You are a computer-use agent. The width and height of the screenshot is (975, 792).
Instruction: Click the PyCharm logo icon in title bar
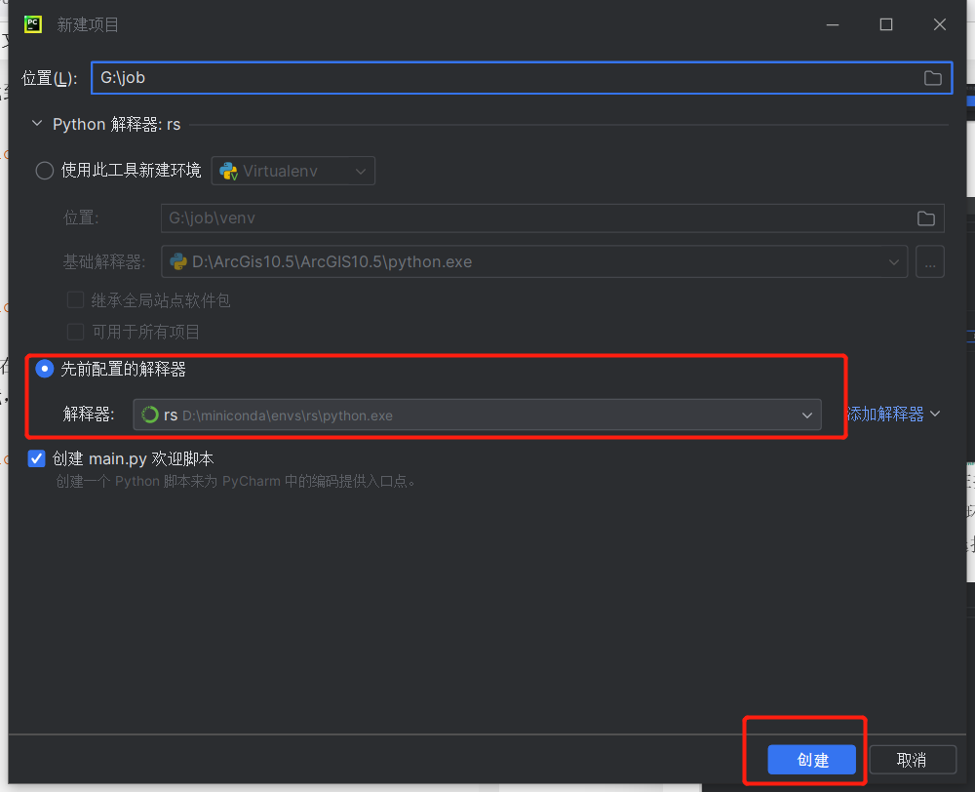click(x=33, y=24)
